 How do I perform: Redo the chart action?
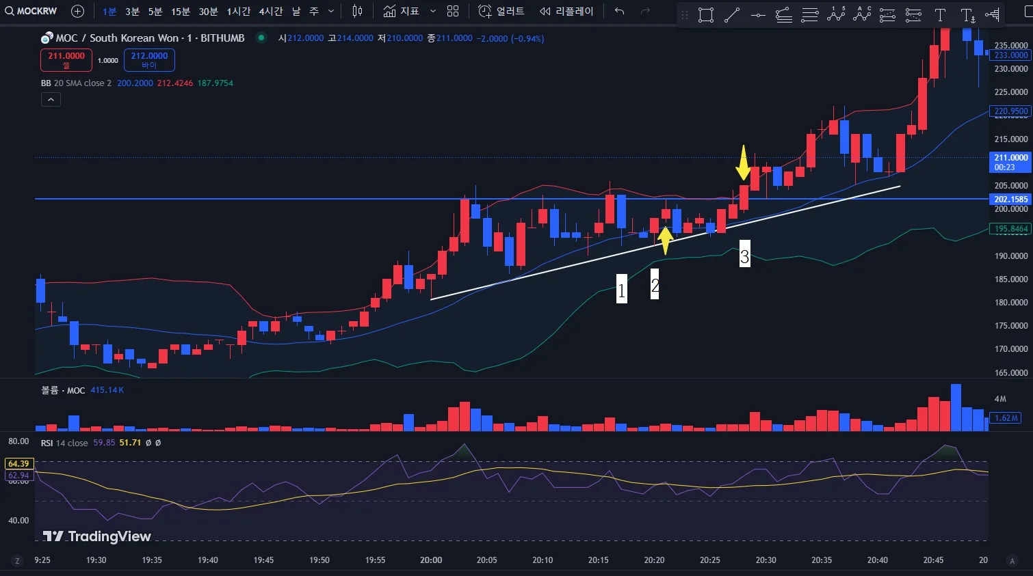click(x=645, y=12)
